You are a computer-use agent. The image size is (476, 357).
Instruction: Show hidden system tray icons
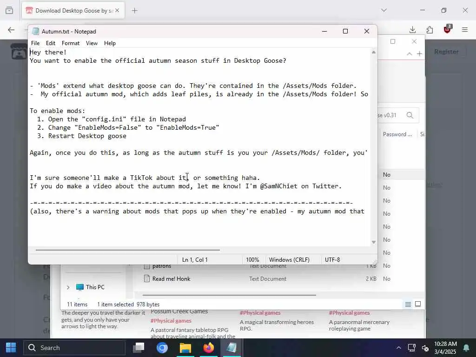coord(398,348)
